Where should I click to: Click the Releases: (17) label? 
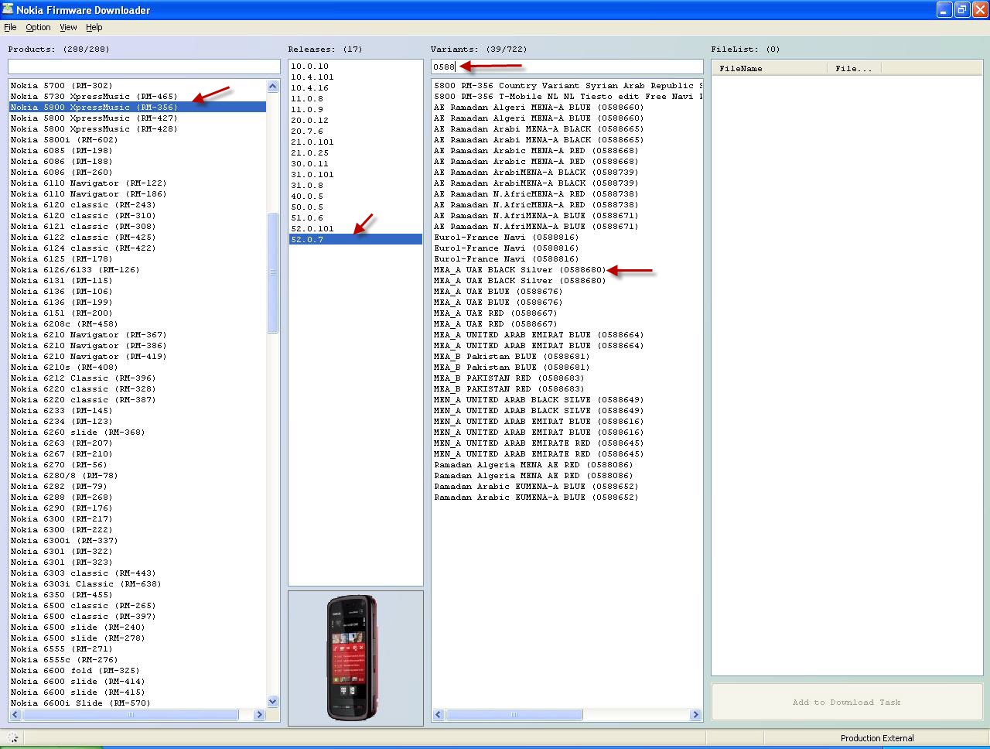pyautogui.click(x=326, y=50)
